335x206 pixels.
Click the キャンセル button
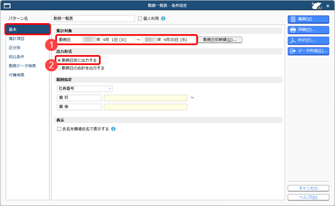click(x=308, y=188)
